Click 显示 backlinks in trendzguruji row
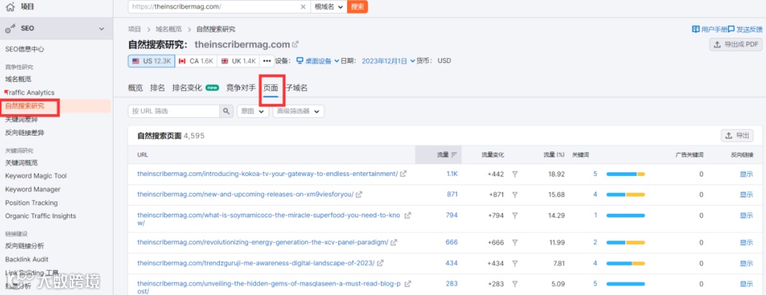Screen dimensions: 766x295 [746, 263]
